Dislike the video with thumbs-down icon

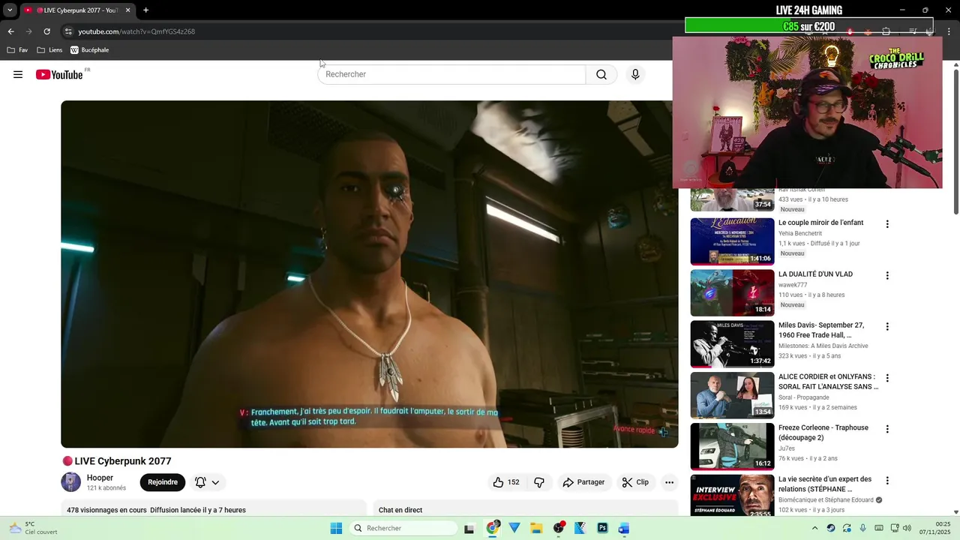pos(539,482)
